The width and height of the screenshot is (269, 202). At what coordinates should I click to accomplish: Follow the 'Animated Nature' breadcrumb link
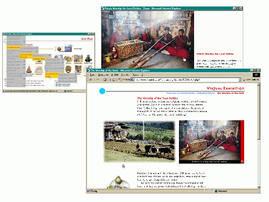click(x=206, y=93)
